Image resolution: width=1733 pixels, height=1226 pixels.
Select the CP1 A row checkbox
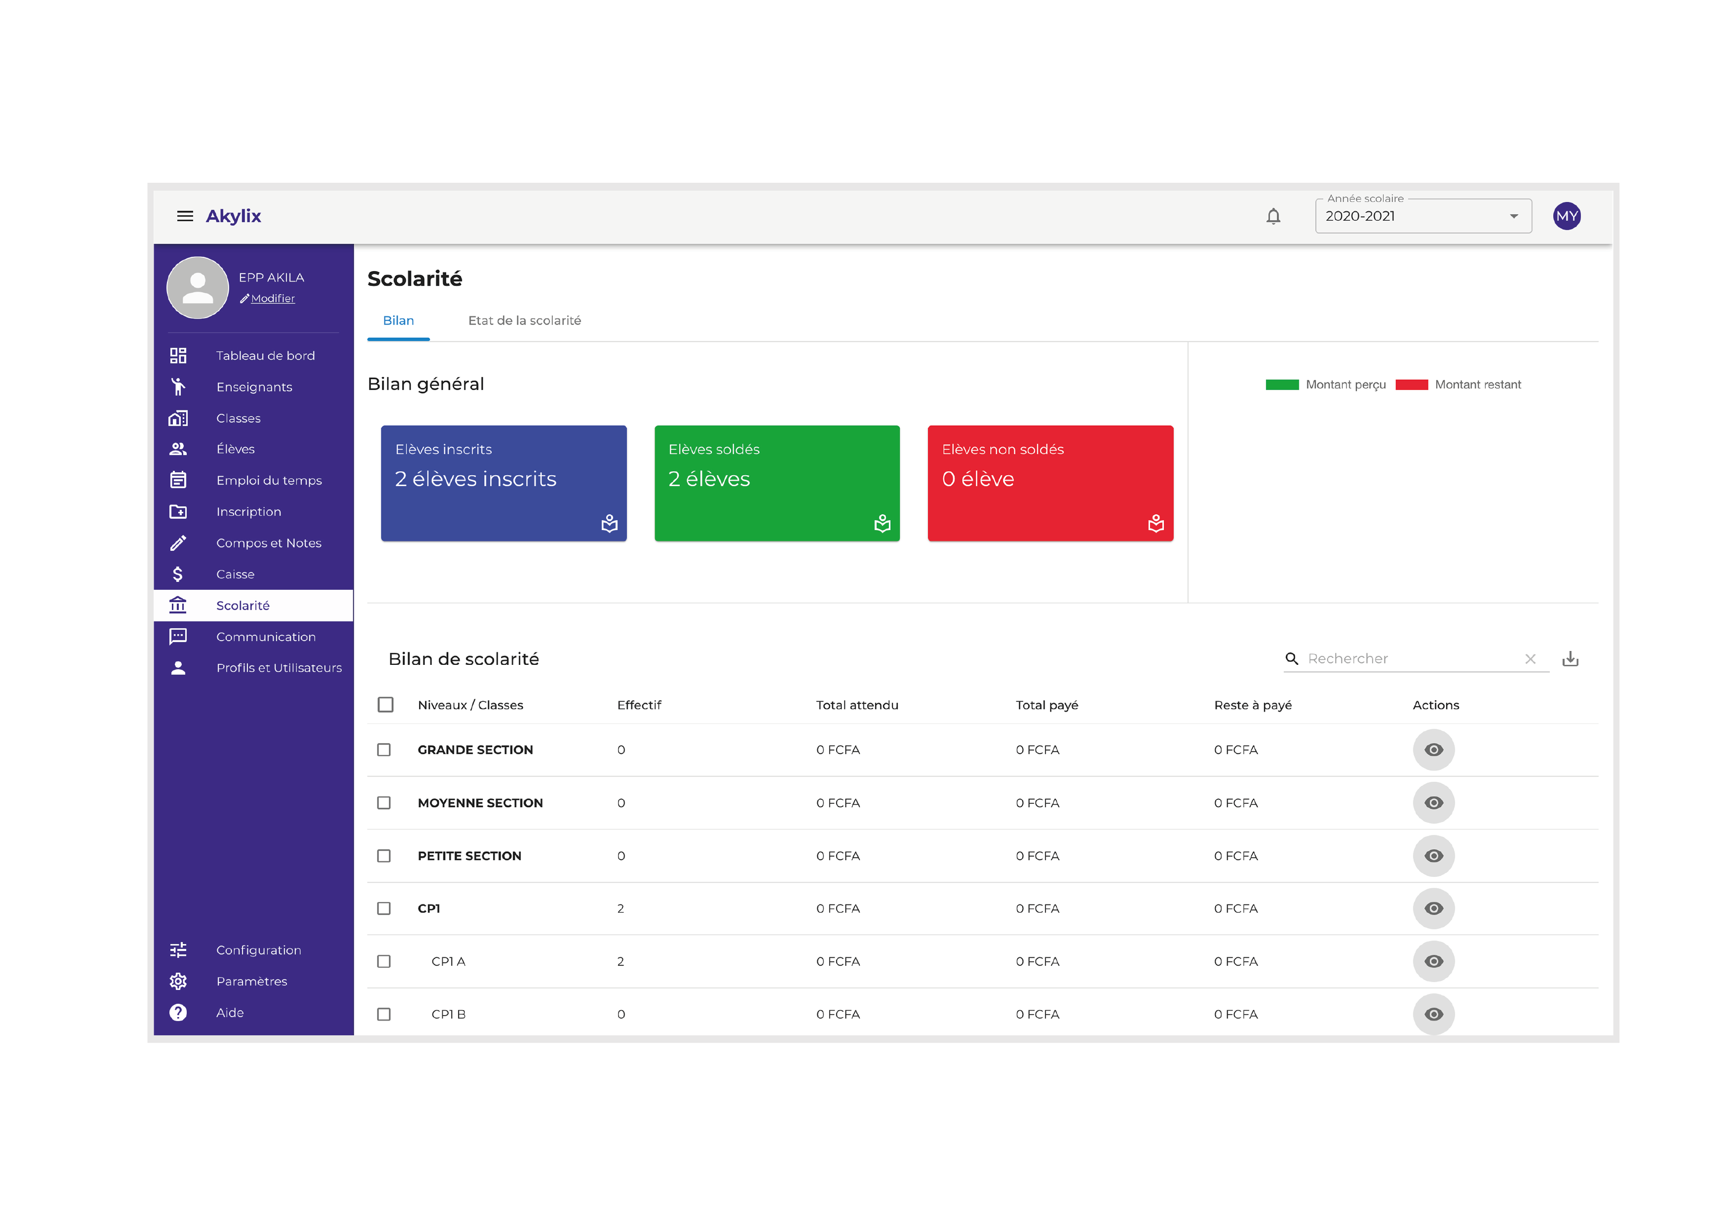[x=384, y=961]
